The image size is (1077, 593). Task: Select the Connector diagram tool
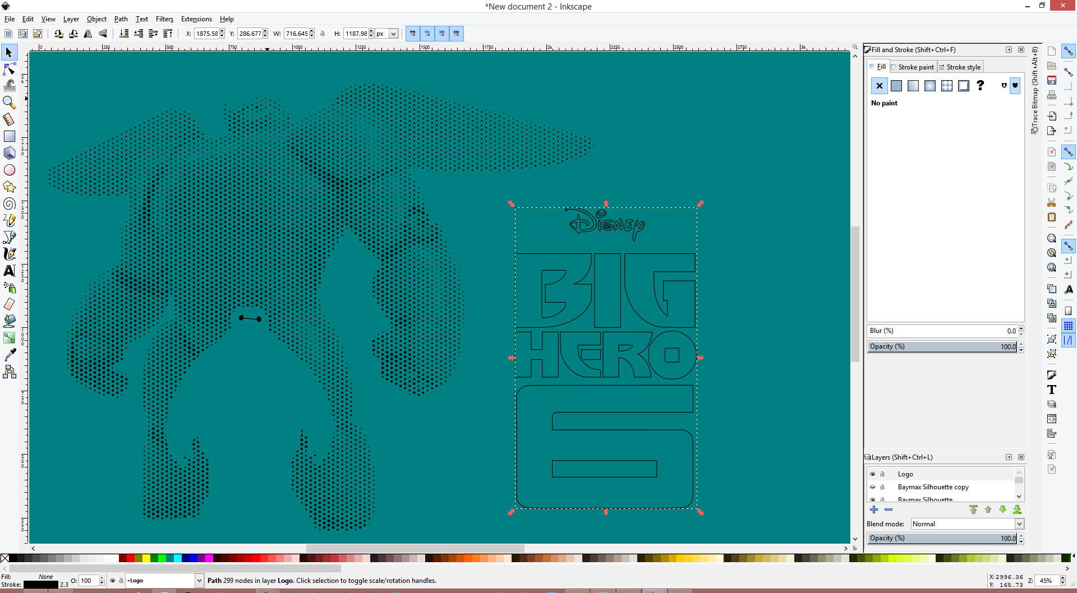coord(9,372)
